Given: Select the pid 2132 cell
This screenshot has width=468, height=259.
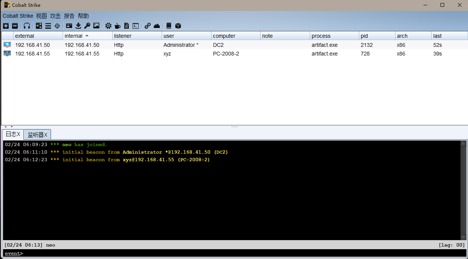Looking at the screenshot, I should click(x=377, y=45).
